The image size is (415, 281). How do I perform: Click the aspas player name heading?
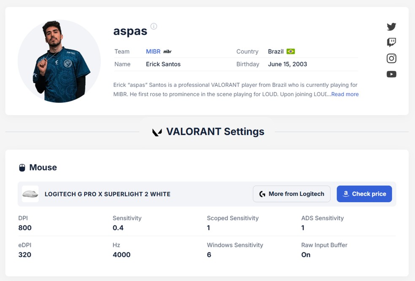pos(130,31)
